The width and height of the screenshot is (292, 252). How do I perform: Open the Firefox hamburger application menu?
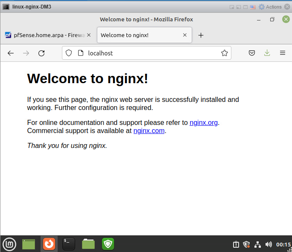click(x=282, y=53)
